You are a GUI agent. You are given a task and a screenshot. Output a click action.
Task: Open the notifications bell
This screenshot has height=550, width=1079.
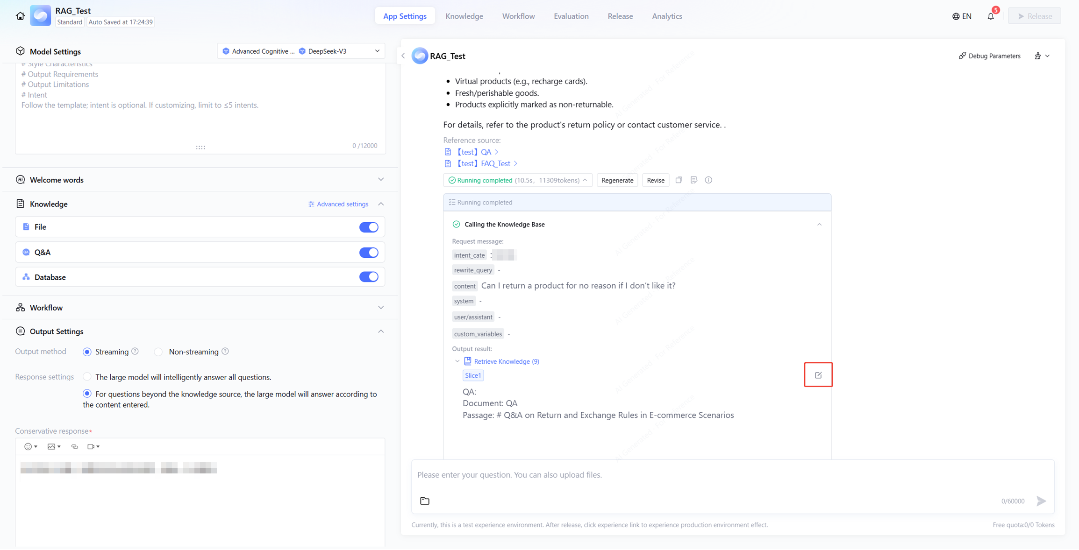coord(990,16)
